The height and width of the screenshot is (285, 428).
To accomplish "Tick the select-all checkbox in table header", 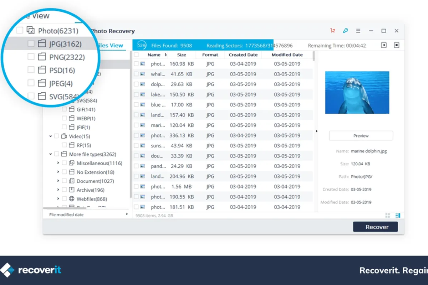I will point(136,55).
